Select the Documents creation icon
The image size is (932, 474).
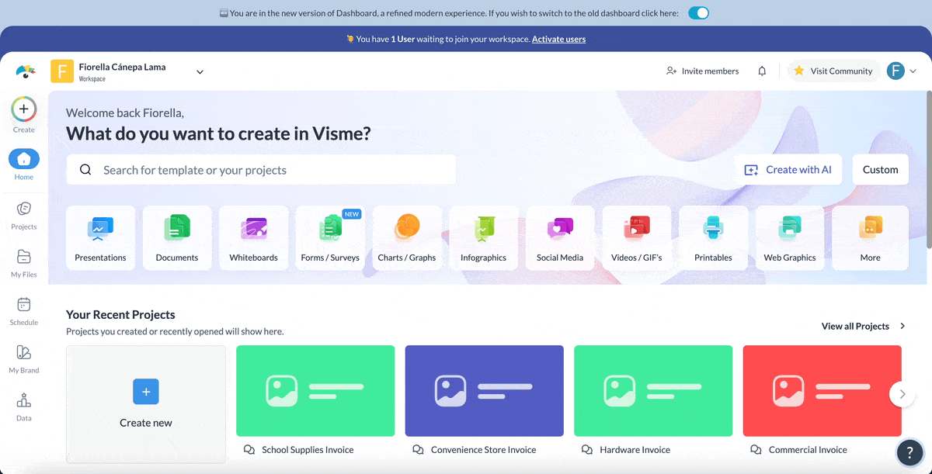(176, 229)
